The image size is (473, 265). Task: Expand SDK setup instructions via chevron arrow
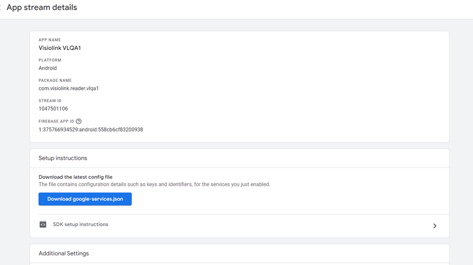point(435,226)
